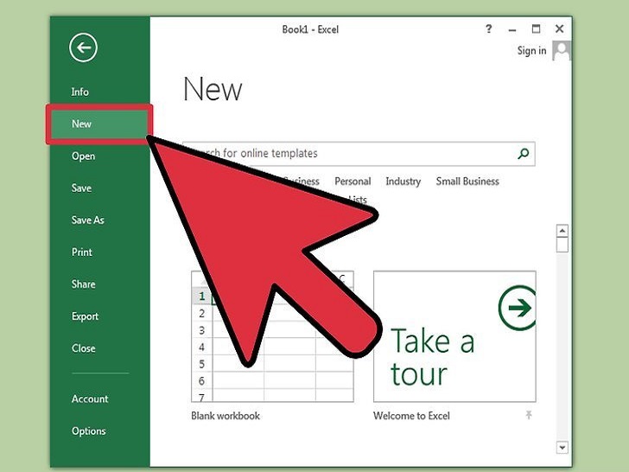Open the Blank workbook thumbnail

pyautogui.click(x=272, y=336)
